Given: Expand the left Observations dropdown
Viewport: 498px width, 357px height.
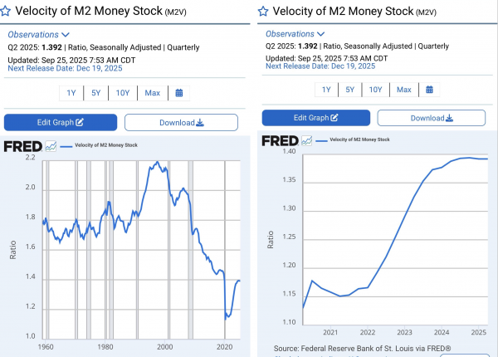Looking at the screenshot, I should point(38,34).
